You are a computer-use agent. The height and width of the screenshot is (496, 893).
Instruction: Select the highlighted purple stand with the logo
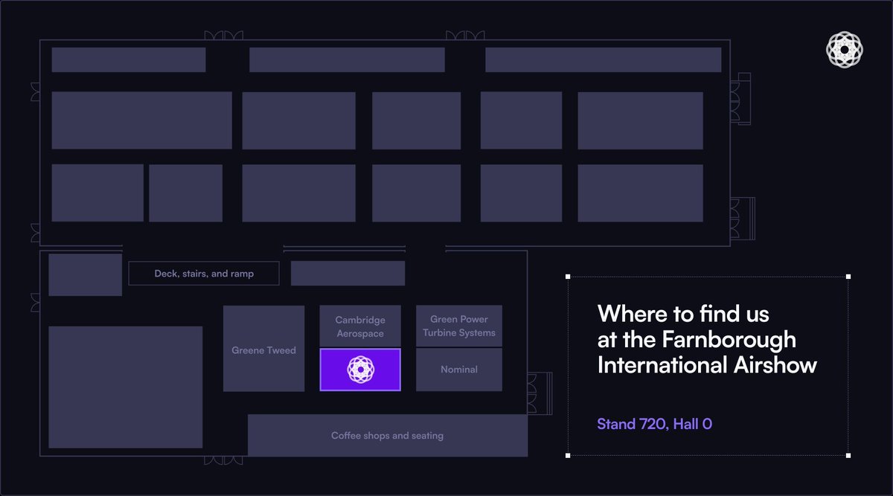point(360,370)
